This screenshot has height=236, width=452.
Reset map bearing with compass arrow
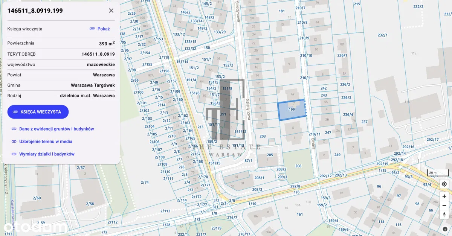(444, 215)
